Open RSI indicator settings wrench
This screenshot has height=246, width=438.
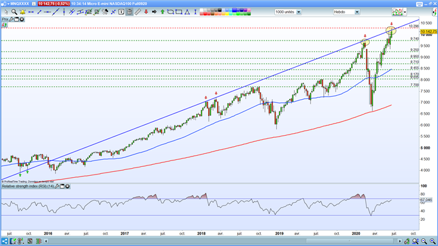pos(57,186)
